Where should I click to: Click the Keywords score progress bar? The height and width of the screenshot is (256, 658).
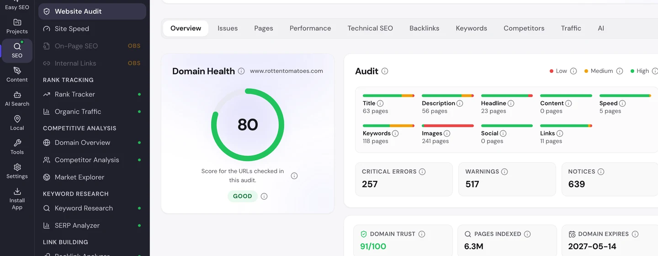click(x=388, y=126)
